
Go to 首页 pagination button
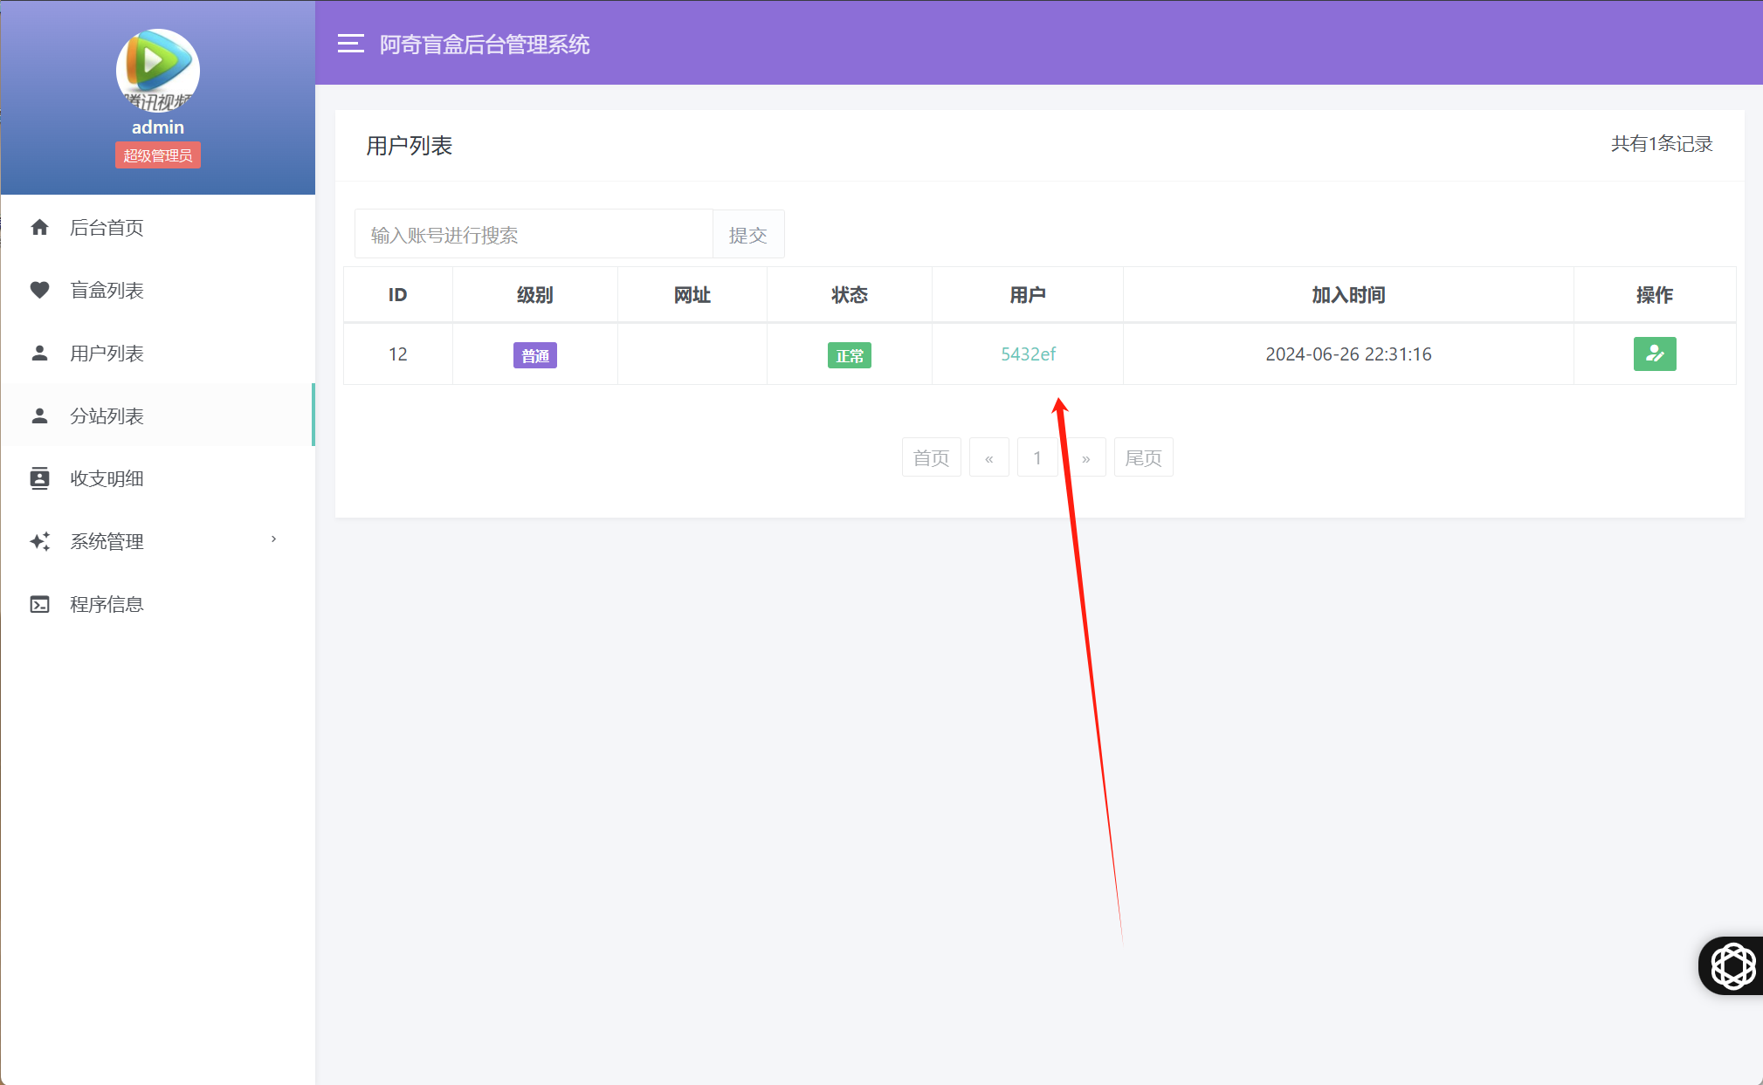(x=931, y=457)
